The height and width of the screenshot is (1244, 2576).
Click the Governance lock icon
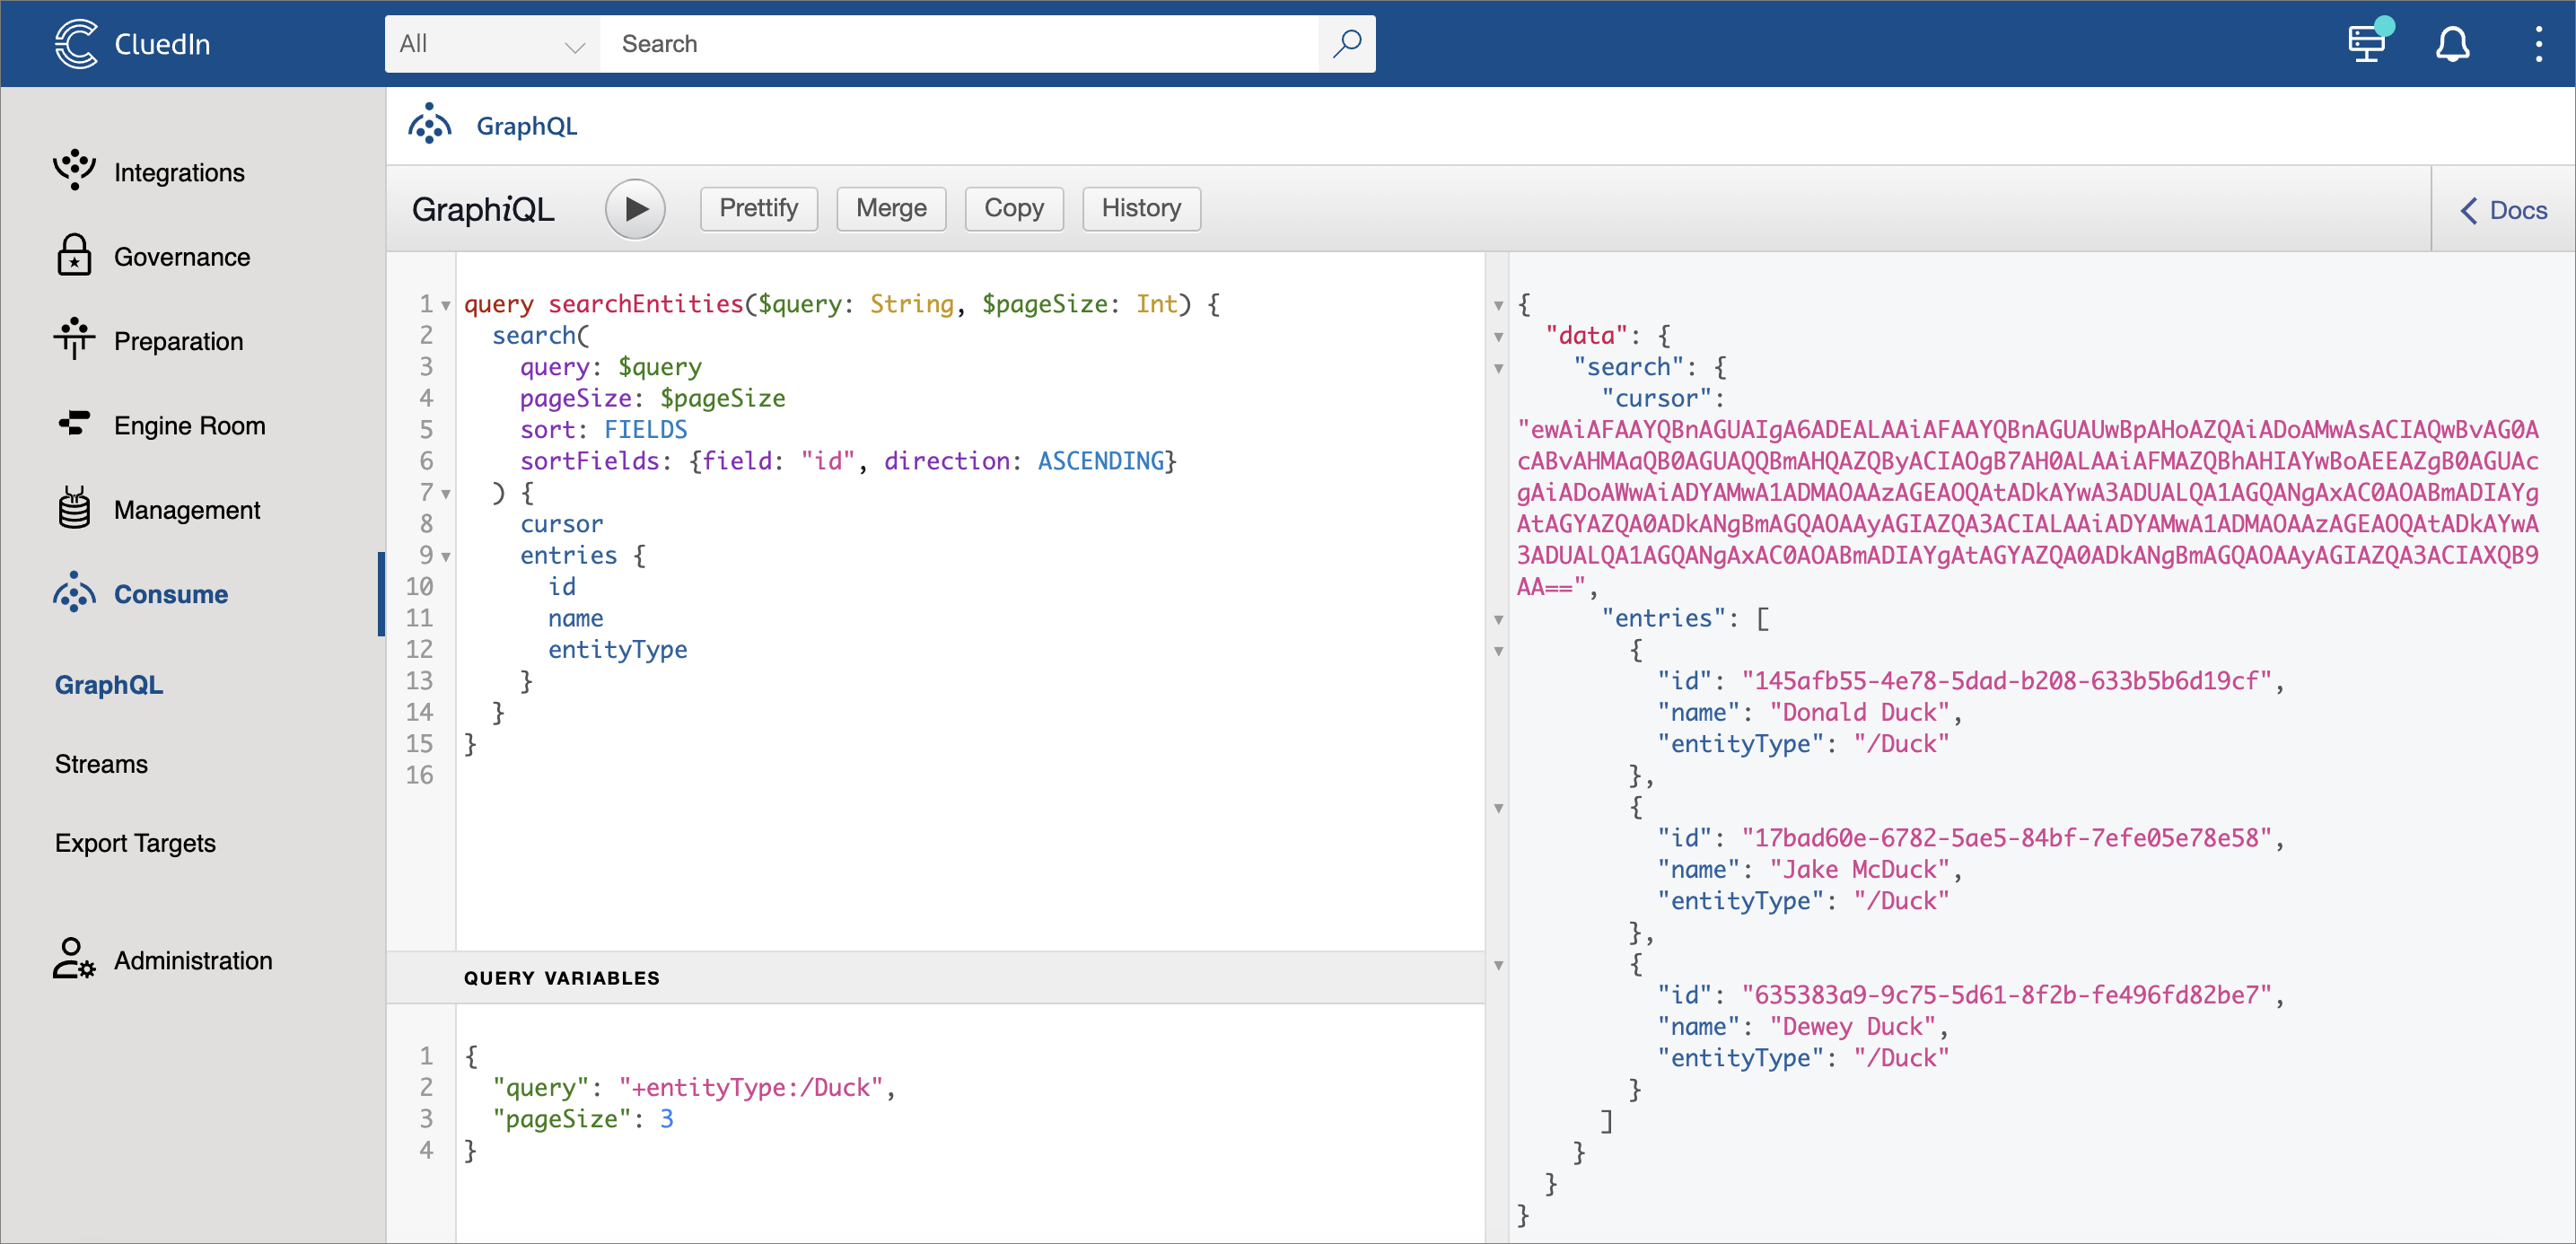pos(74,256)
